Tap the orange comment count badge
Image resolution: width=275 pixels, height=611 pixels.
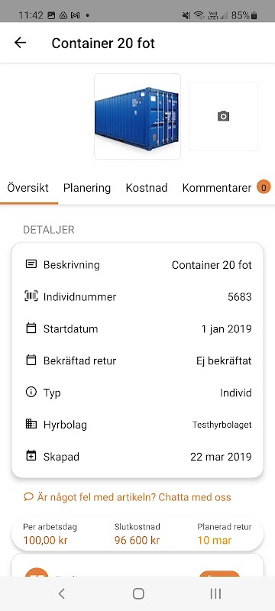click(x=264, y=187)
